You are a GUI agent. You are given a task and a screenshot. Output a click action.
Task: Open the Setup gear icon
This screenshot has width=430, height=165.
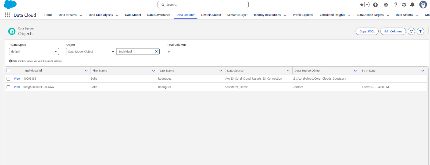[x=404, y=5]
